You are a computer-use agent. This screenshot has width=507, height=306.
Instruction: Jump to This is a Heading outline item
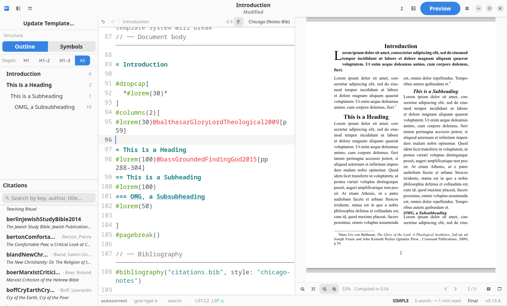(49, 85)
